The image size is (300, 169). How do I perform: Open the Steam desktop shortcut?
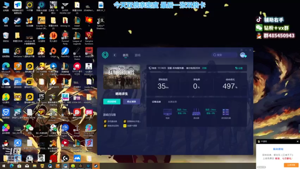18,22
